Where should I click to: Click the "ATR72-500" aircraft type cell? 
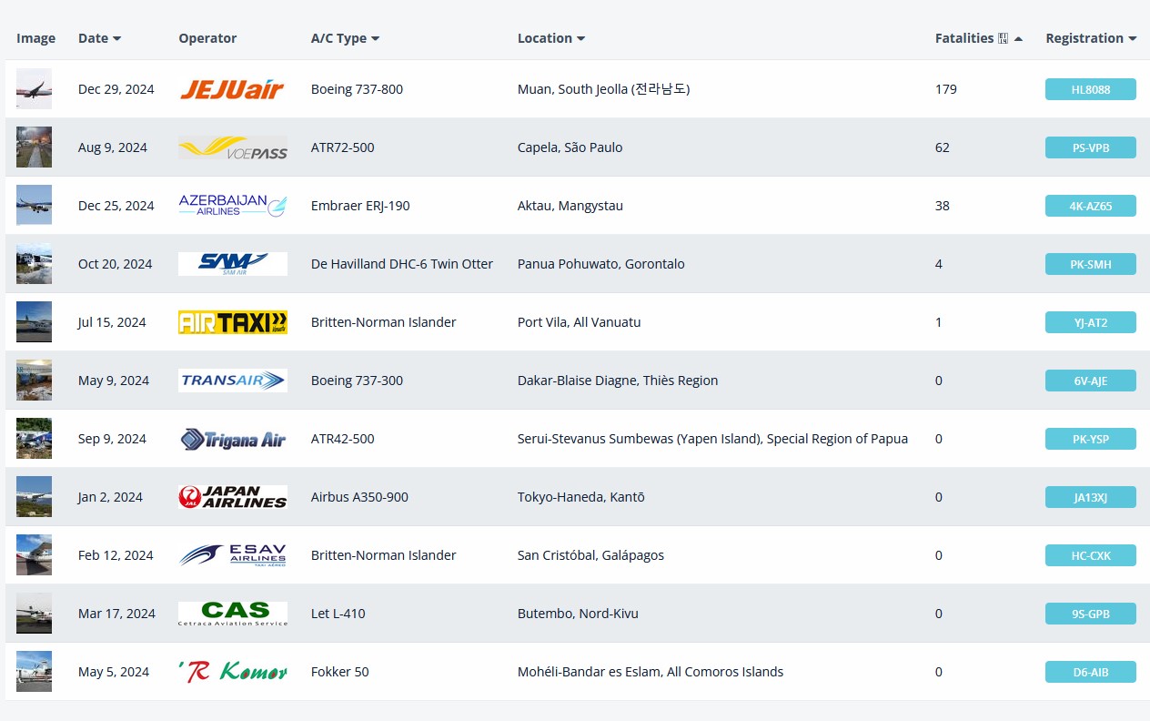point(343,147)
